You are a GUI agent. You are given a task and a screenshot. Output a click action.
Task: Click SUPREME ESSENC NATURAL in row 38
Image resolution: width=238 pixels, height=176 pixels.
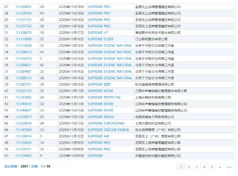point(110,78)
